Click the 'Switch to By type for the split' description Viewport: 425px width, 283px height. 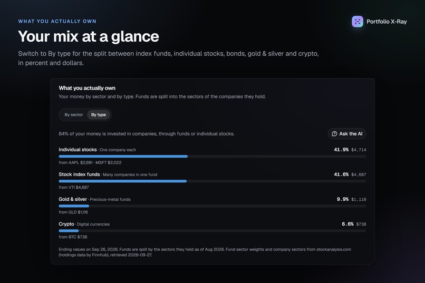pos(168,58)
